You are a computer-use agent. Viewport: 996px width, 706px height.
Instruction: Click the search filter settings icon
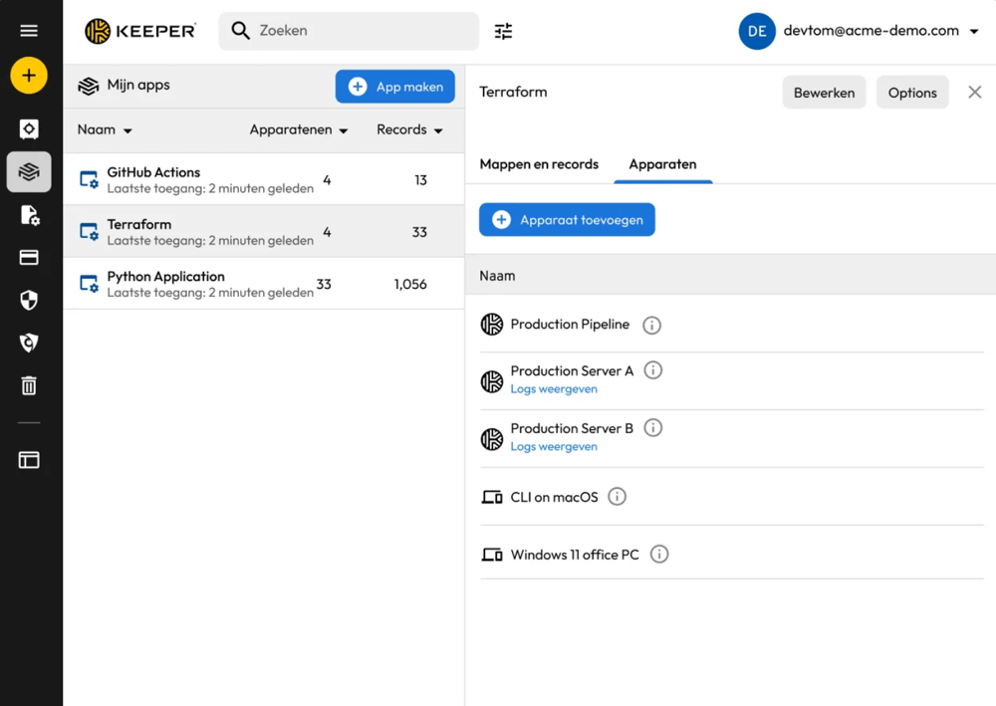(x=503, y=32)
